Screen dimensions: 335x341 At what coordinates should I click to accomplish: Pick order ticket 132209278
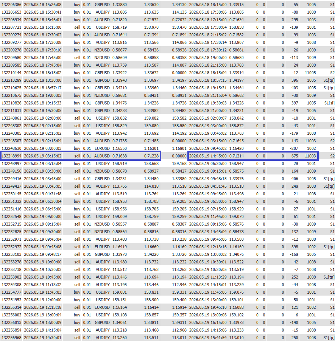click(x=11, y=50)
